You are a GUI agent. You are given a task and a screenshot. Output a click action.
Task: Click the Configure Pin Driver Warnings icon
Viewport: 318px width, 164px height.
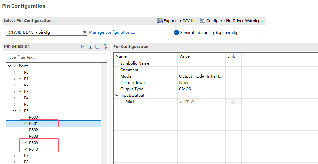(203, 20)
